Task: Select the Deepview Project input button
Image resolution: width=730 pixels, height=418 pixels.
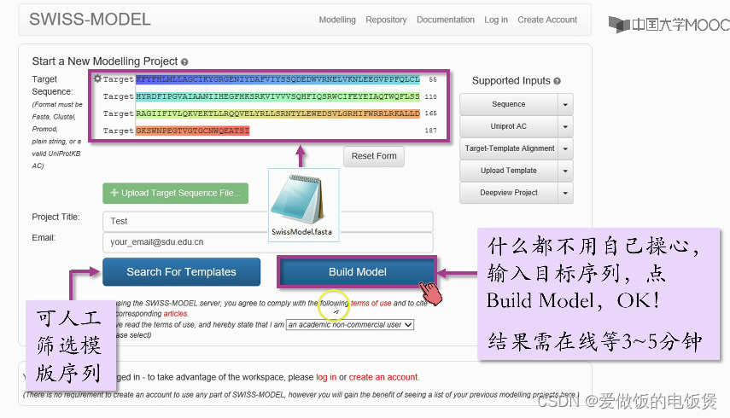Action: click(508, 193)
